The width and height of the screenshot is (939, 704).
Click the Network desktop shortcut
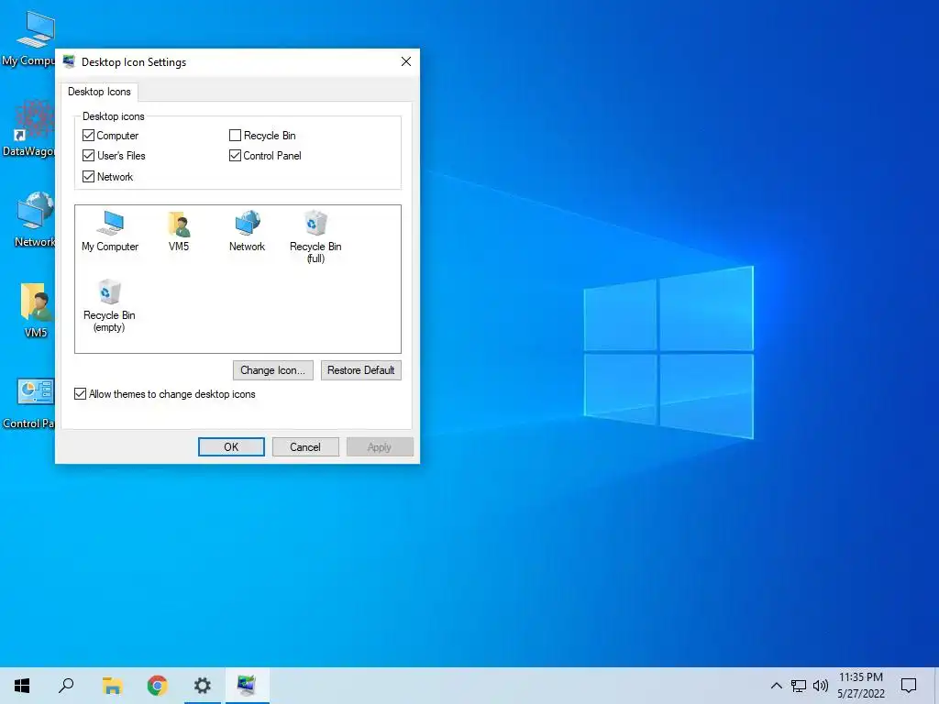click(x=34, y=220)
